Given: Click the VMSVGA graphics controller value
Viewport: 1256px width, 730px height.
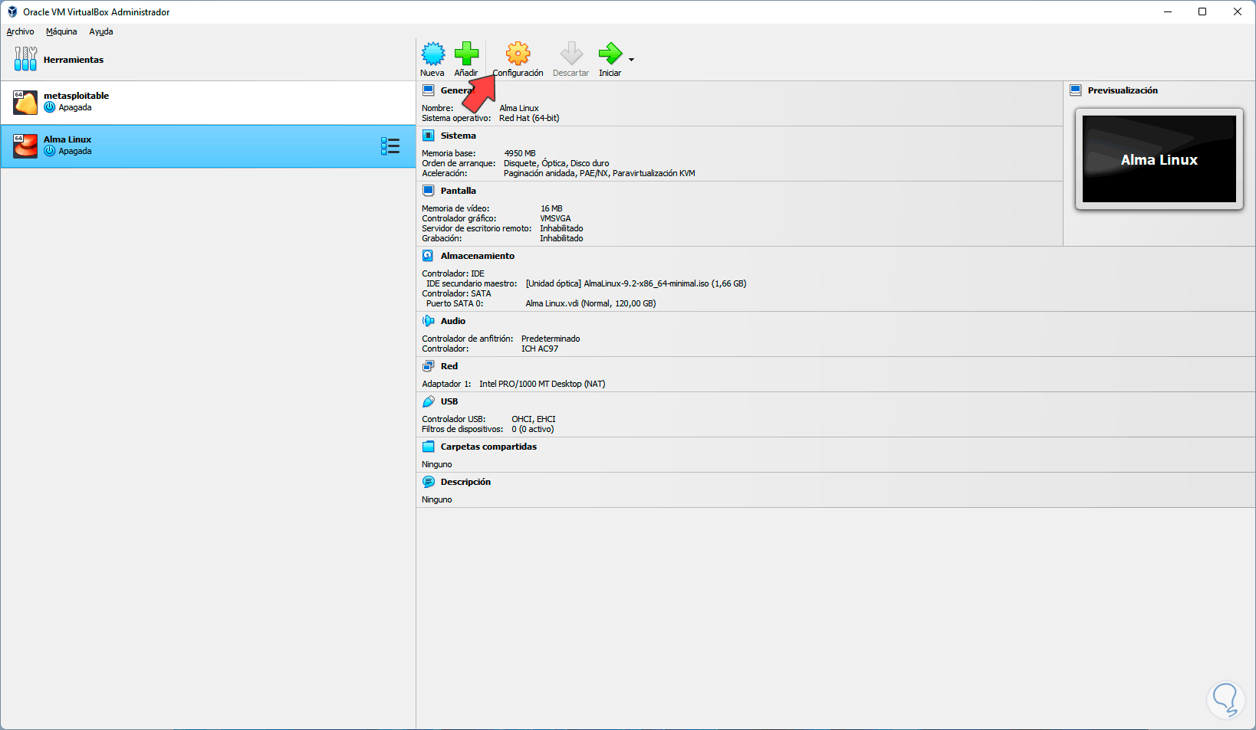Looking at the screenshot, I should tap(555, 218).
